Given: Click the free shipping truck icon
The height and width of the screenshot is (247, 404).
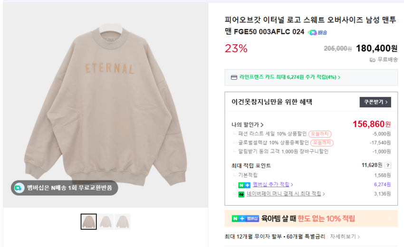Looking at the screenshot, I should [372, 60].
